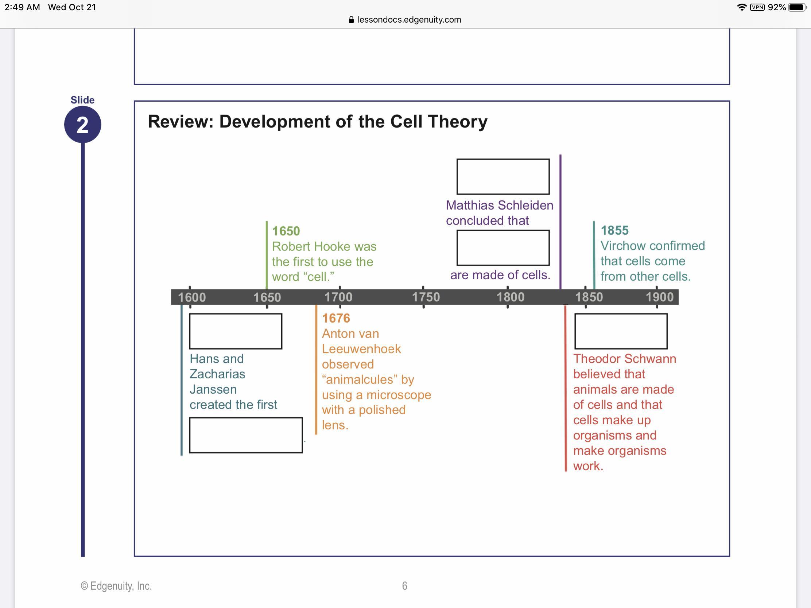
Task: Click the 1600 timeline marker
Action: pyautogui.click(x=192, y=297)
